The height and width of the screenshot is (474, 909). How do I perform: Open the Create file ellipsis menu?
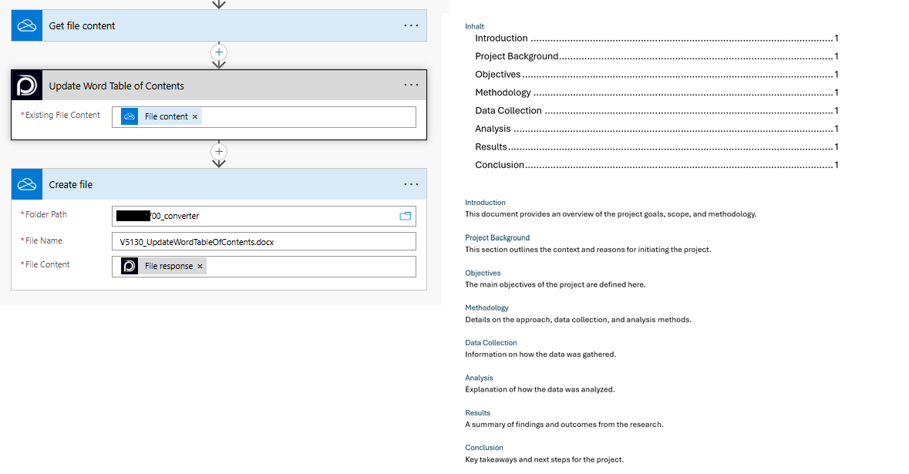[411, 184]
